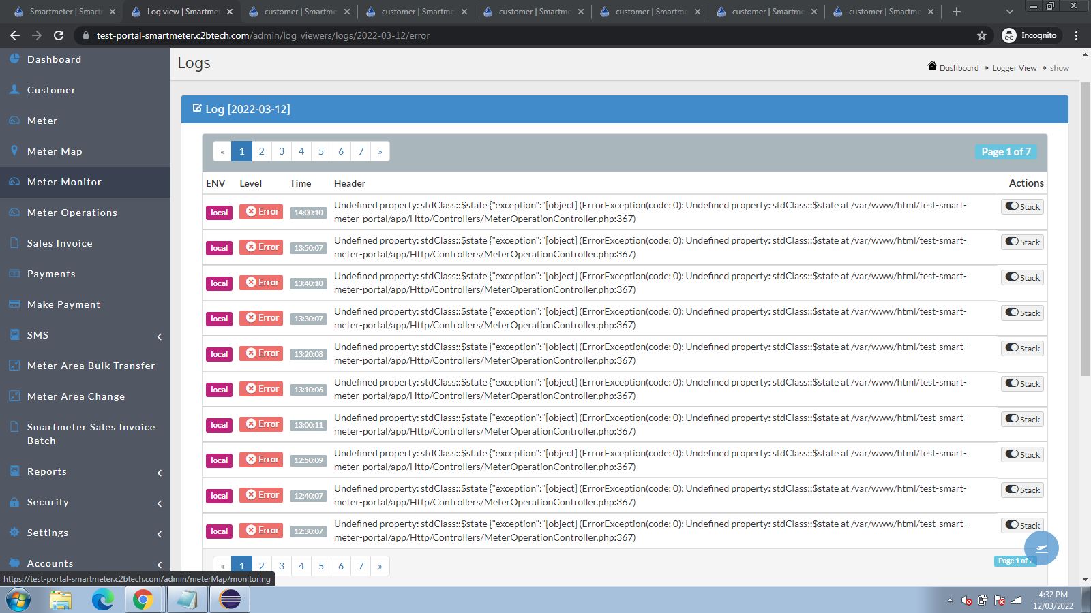
Task: Click the Meter Monitor icon
Action: pyautogui.click(x=14, y=181)
